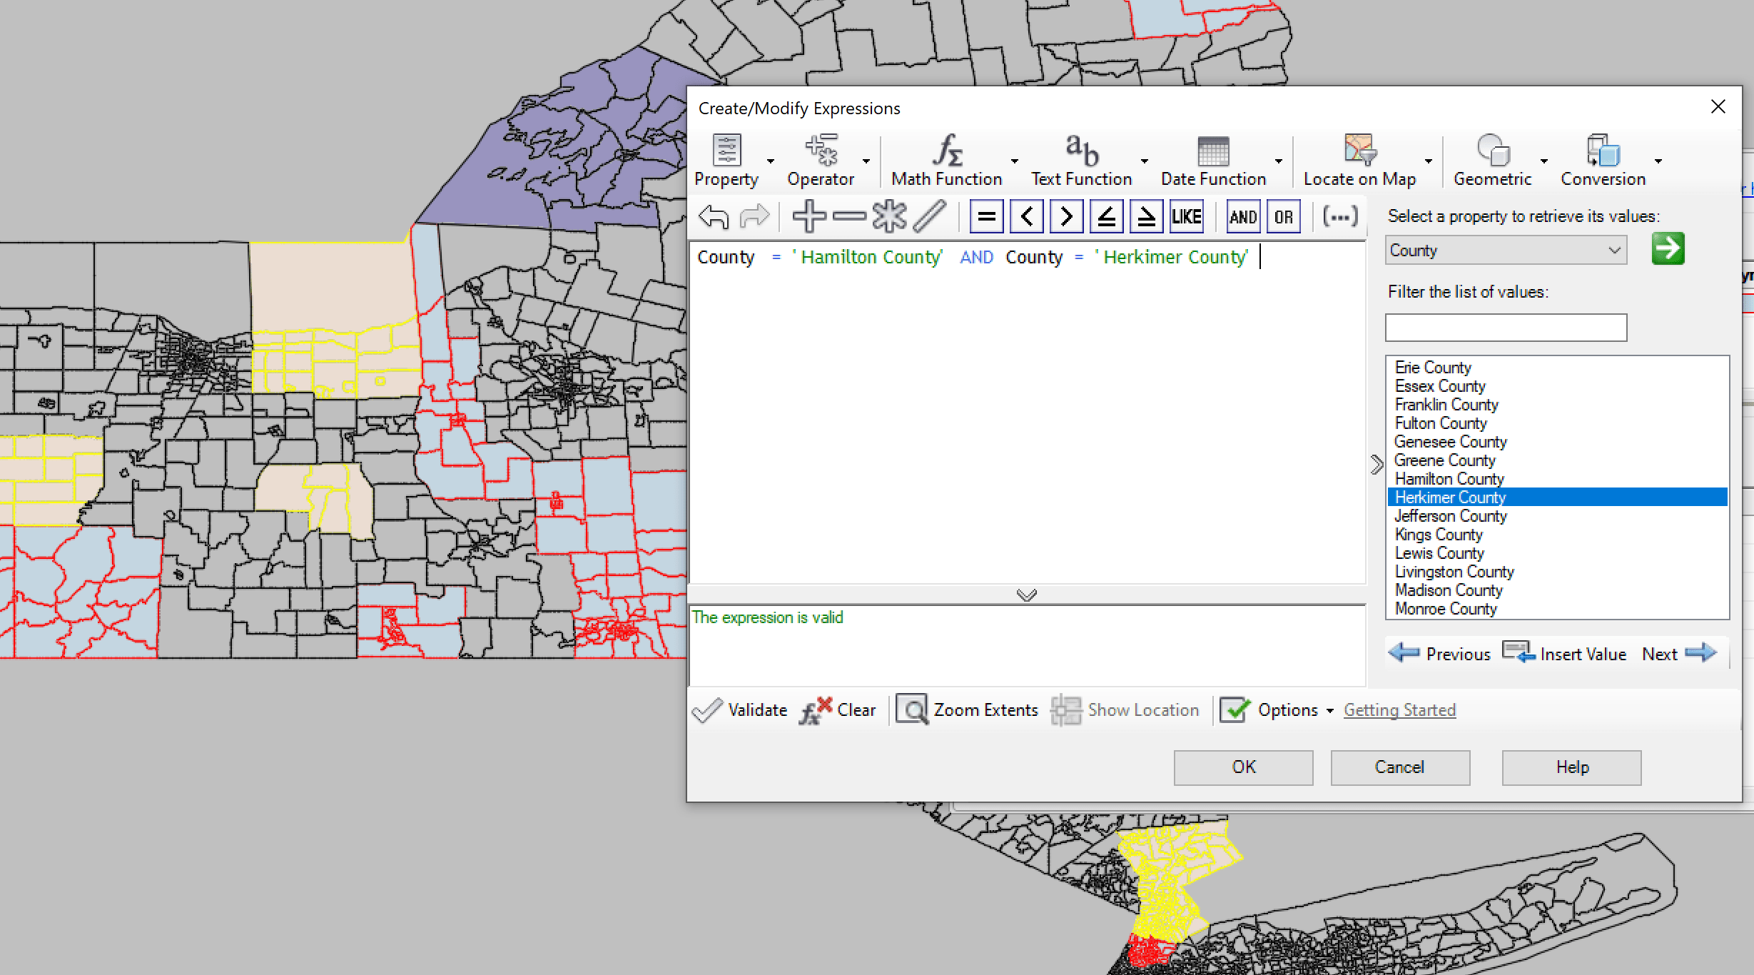Select Jefferson County in the values list
The width and height of the screenshot is (1754, 975).
click(1450, 516)
